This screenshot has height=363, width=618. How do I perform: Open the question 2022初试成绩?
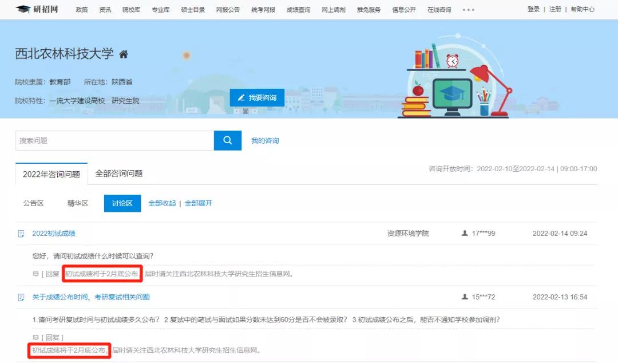pos(54,233)
